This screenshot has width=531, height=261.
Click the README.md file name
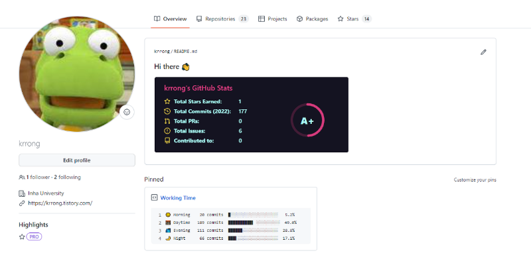(185, 52)
